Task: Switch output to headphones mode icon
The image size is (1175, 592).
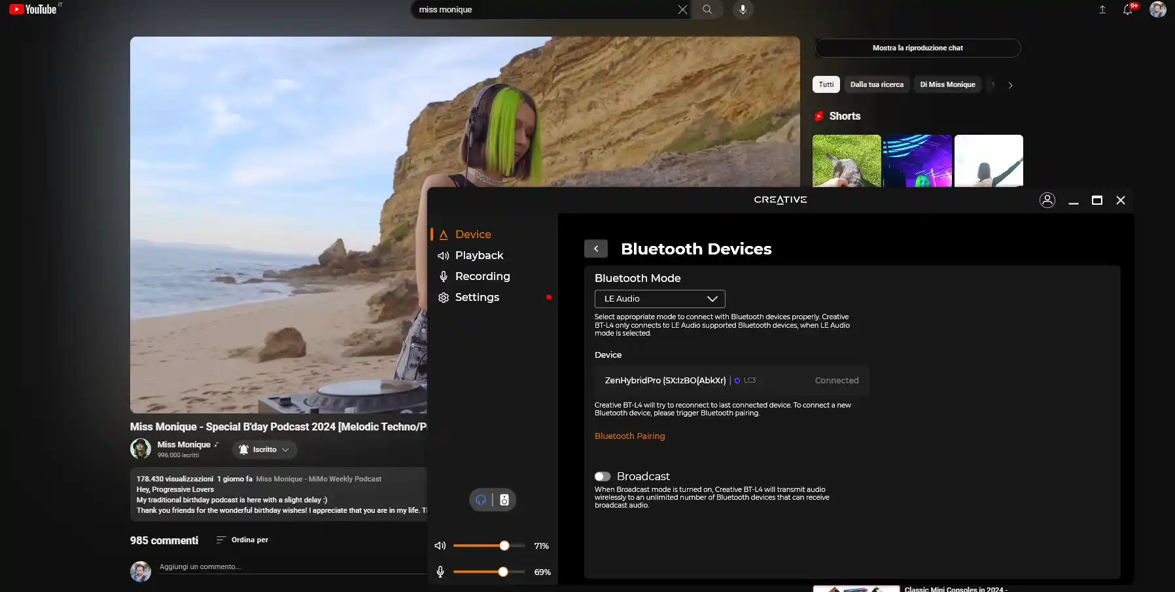Action: point(481,500)
